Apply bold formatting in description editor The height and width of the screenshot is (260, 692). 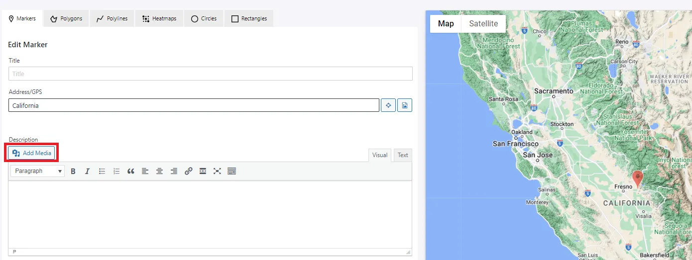tap(73, 171)
